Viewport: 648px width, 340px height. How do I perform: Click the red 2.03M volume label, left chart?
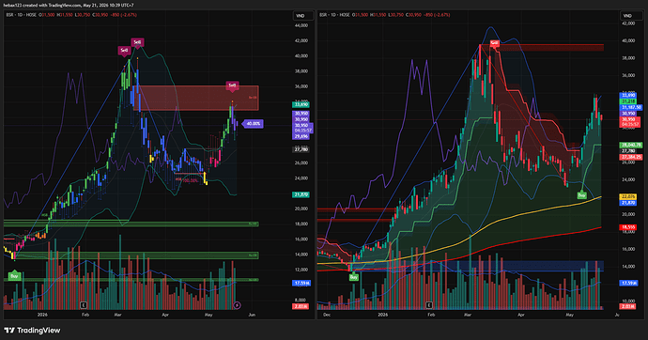tap(301, 306)
